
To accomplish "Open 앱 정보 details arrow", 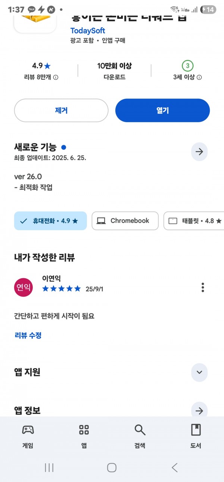I will (199, 411).
